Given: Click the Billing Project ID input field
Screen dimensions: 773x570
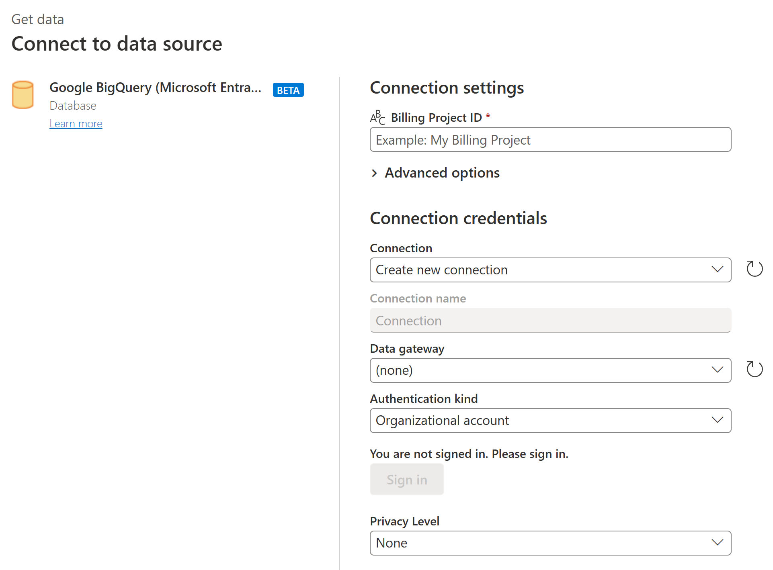Looking at the screenshot, I should coord(550,140).
